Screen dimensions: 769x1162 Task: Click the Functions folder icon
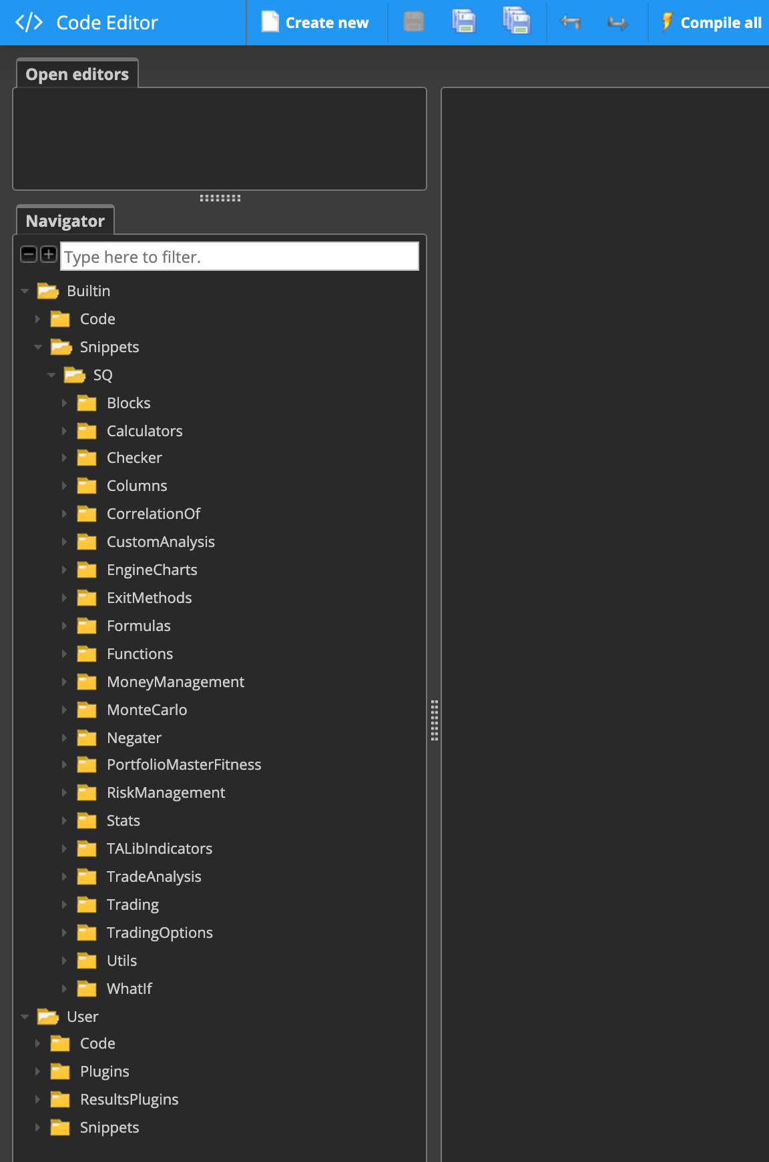87,654
